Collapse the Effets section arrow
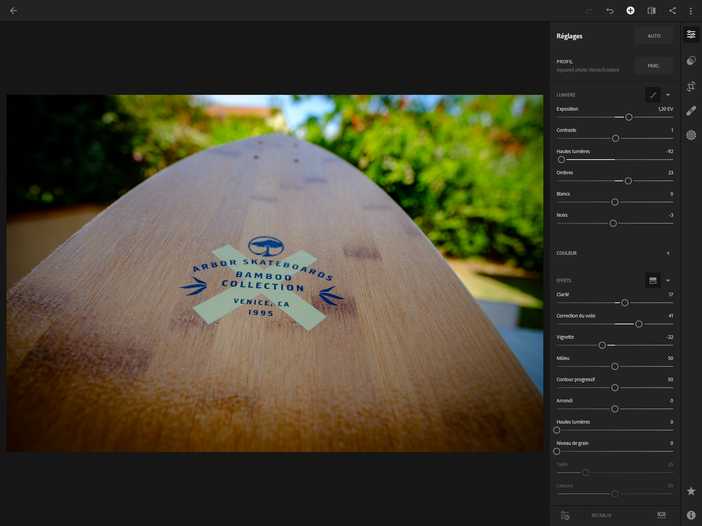 tap(668, 280)
